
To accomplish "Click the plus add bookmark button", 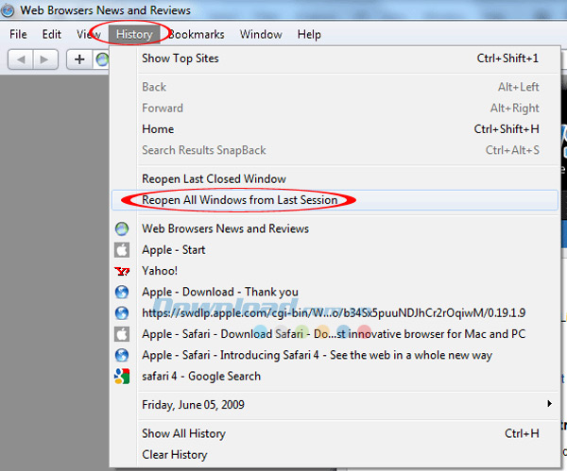I will pyautogui.click(x=79, y=59).
